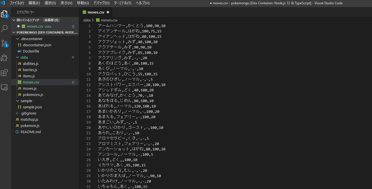
Task: Collapse the POKEMONGO workspace section
Action: [x=45, y=32]
